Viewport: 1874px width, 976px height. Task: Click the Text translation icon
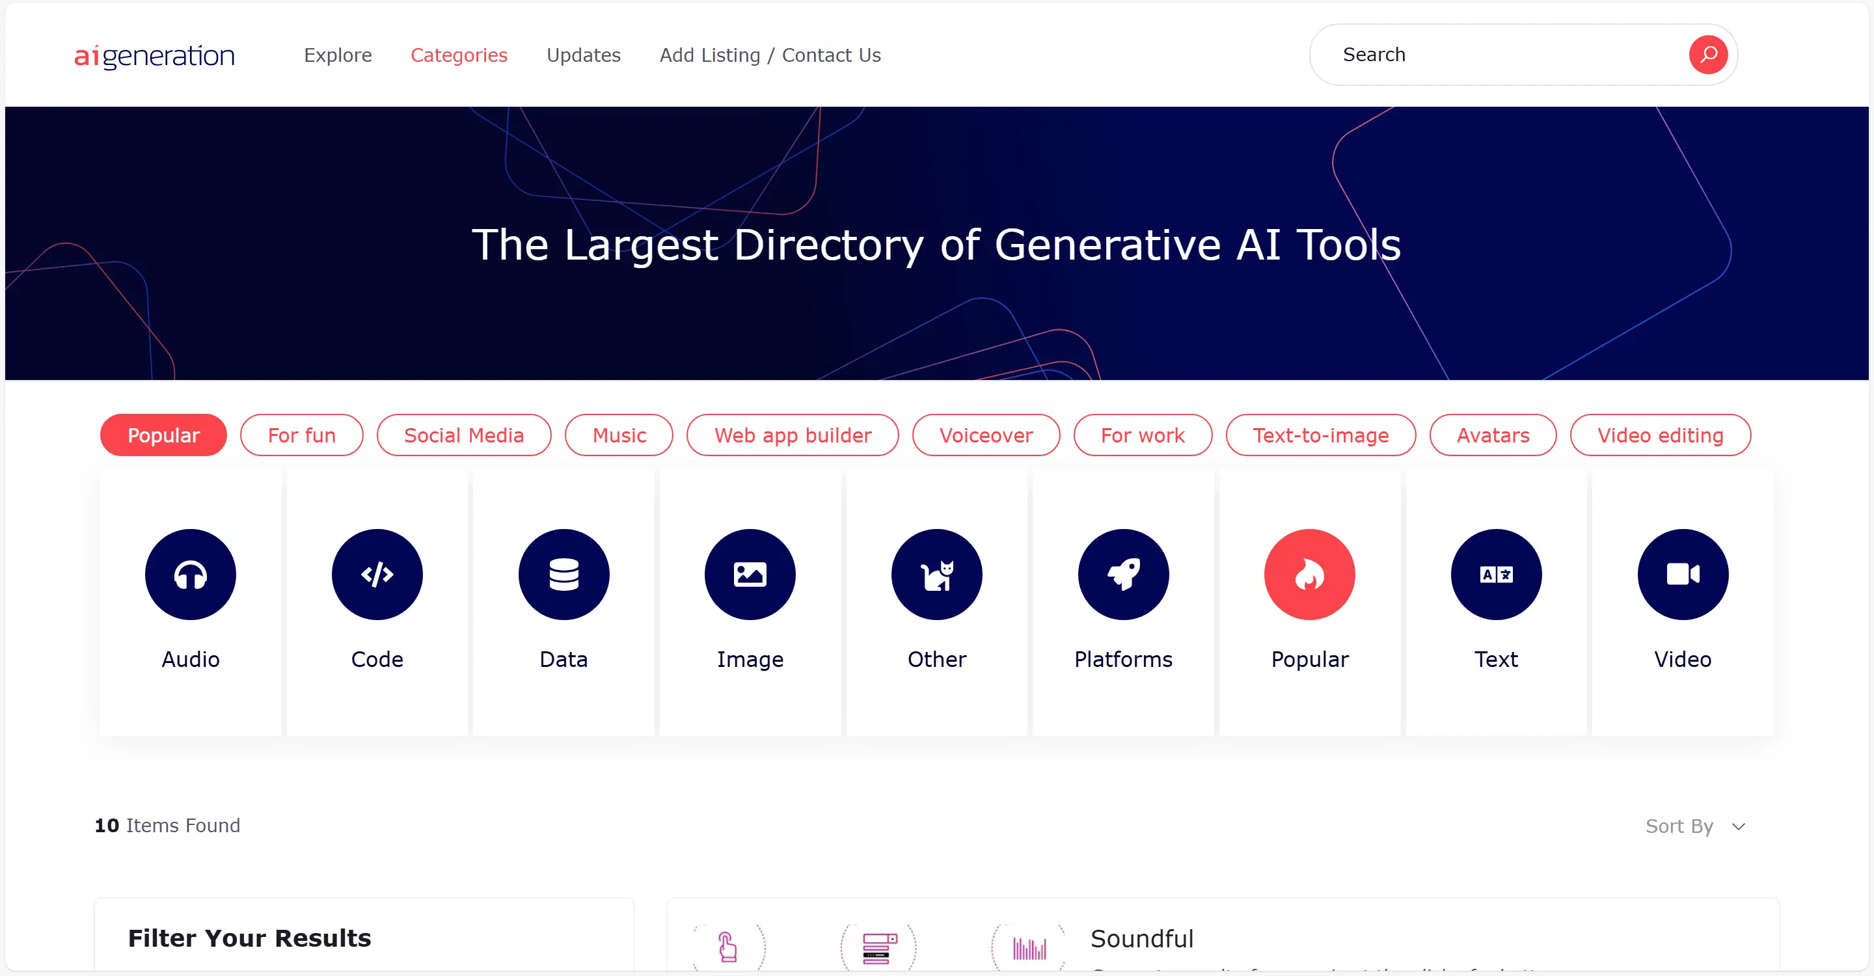pos(1497,575)
